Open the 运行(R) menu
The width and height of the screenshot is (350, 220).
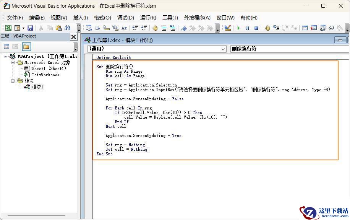click(148, 18)
